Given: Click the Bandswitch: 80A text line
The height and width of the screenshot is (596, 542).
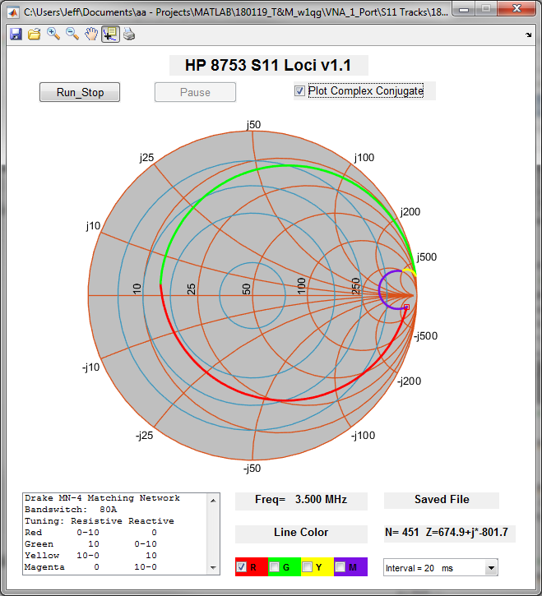Looking at the screenshot, I should click(x=71, y=510).
